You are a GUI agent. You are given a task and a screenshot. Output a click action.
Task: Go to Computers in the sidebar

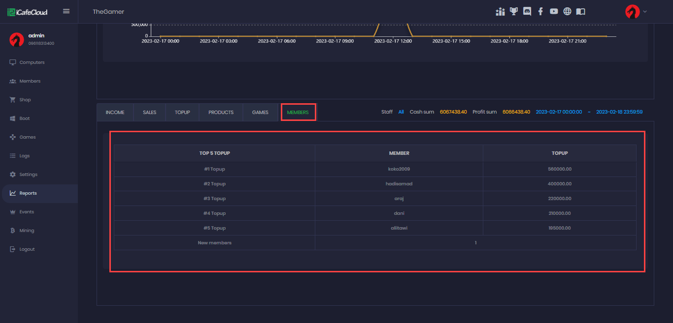[x=32, y=62]
